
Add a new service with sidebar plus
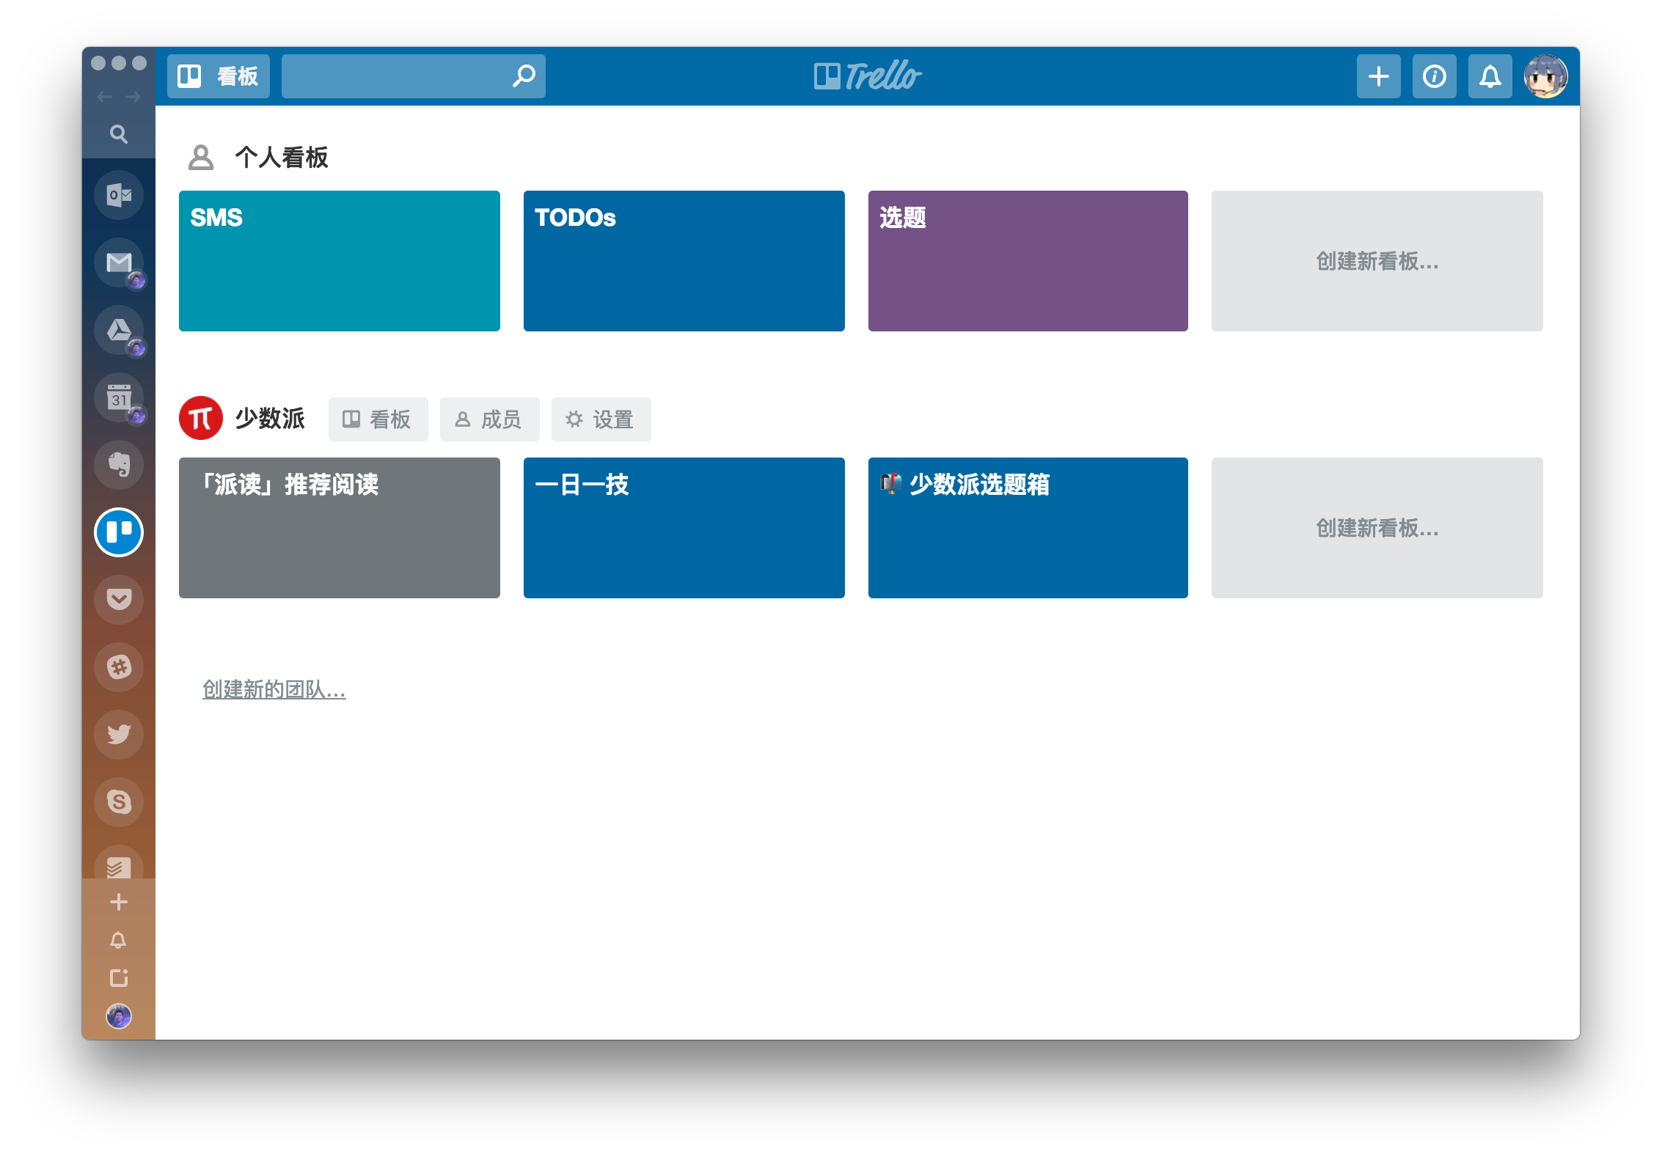(x=119, y=902)
